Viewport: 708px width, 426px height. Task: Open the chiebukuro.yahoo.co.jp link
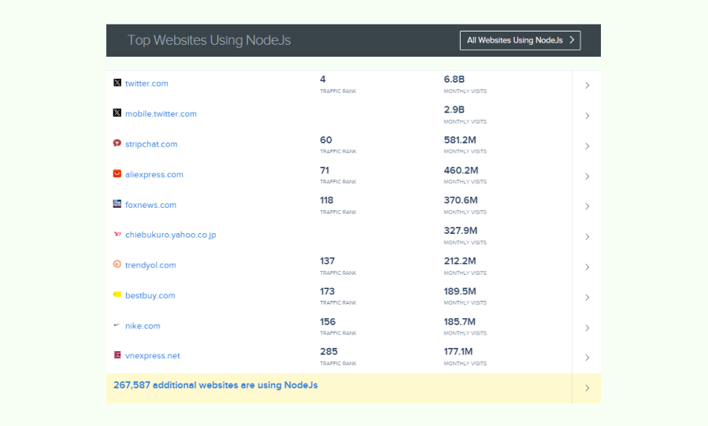pos(171,235)
